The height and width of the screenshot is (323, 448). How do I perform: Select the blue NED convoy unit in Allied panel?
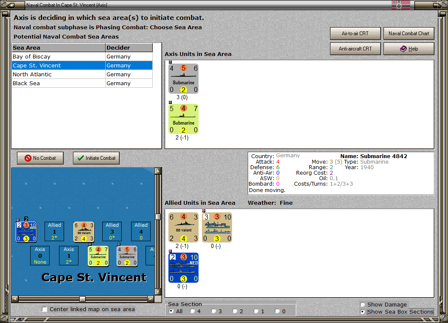[x=183, y=267]
